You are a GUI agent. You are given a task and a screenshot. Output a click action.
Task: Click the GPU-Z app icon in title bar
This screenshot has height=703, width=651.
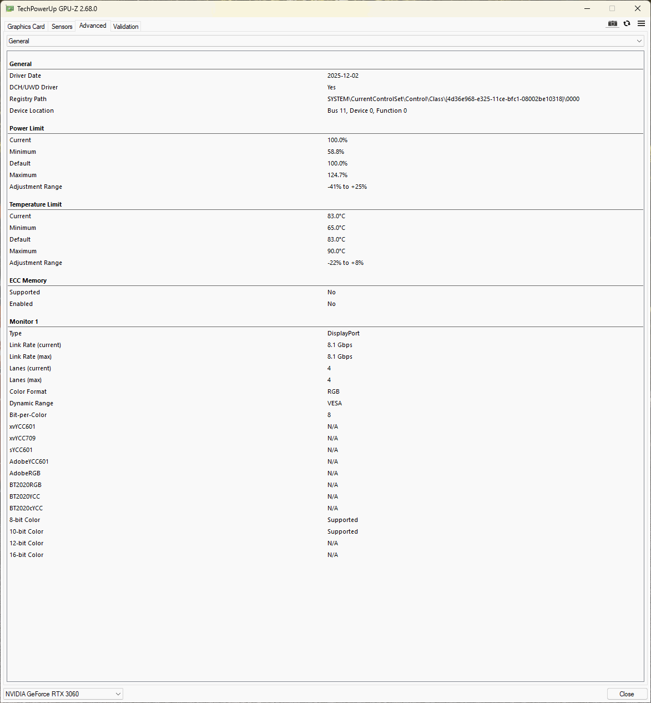coord(9,9)
